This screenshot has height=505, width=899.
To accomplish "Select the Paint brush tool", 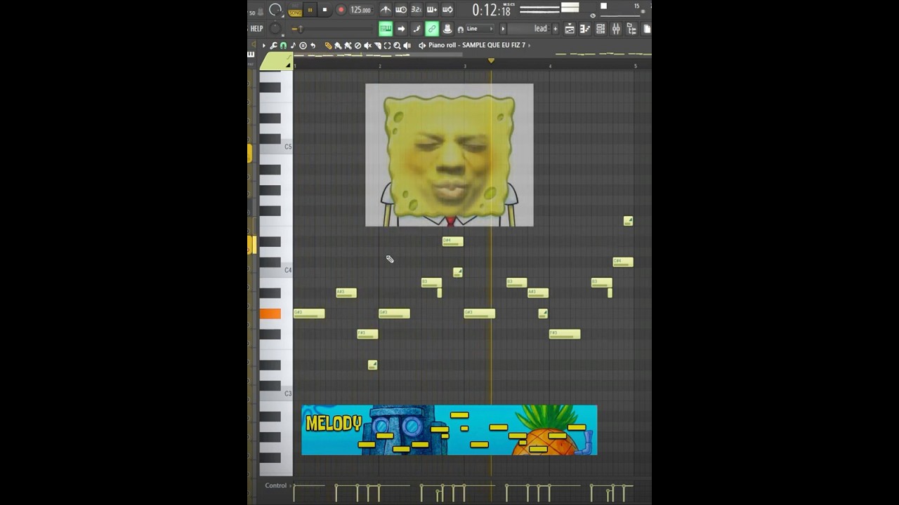I will (x=338, y=46).
